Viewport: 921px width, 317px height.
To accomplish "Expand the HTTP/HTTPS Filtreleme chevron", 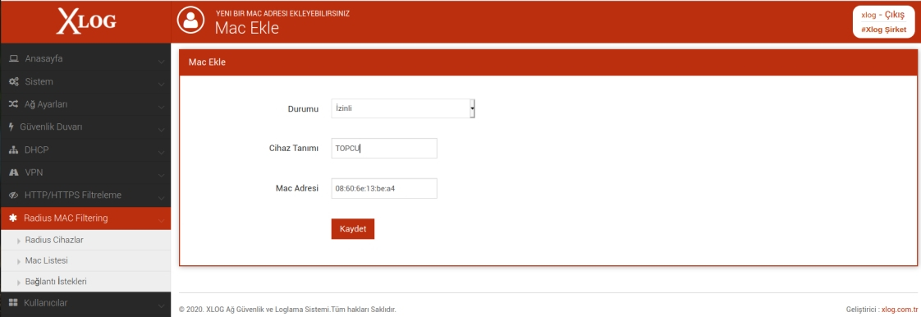I will coord(161,198).
